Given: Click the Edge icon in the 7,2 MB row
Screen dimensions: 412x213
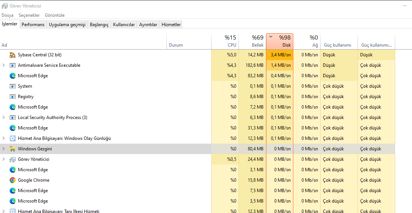Looking at the screenshot, I should tap(12, 107).
